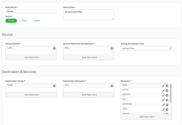Open the During Scheduled Time dropdown
The height and width of the screenshot is (125, 182).
tap(146, 48)
